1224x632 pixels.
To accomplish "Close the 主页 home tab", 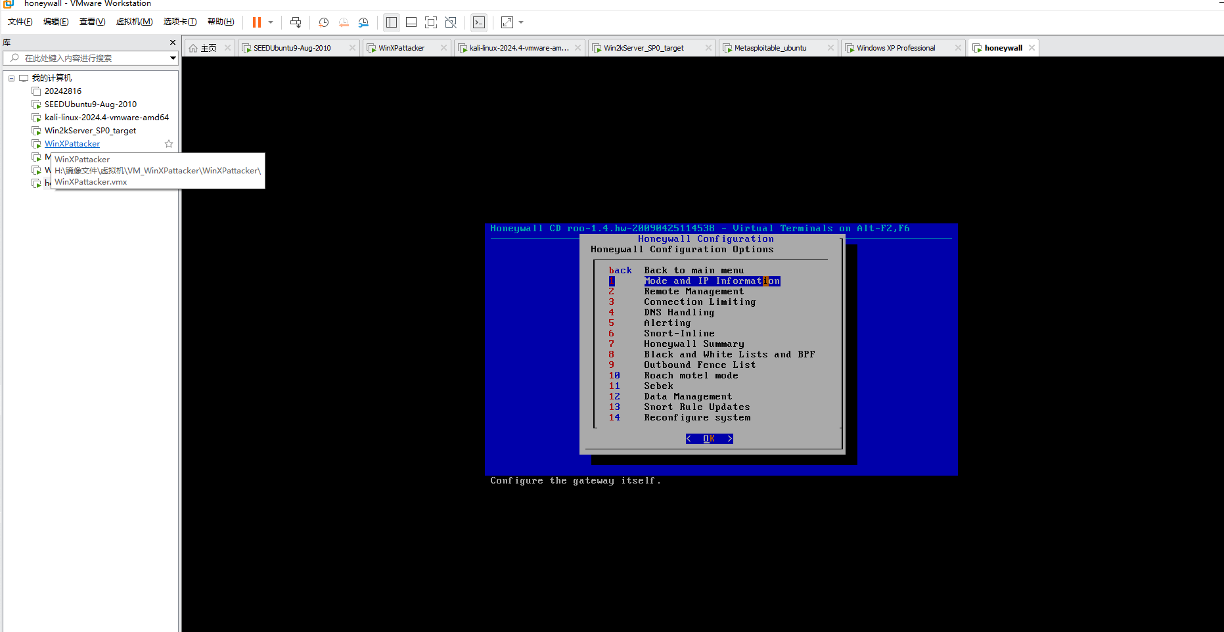I will pyautogui.click(x=227, y=48).
